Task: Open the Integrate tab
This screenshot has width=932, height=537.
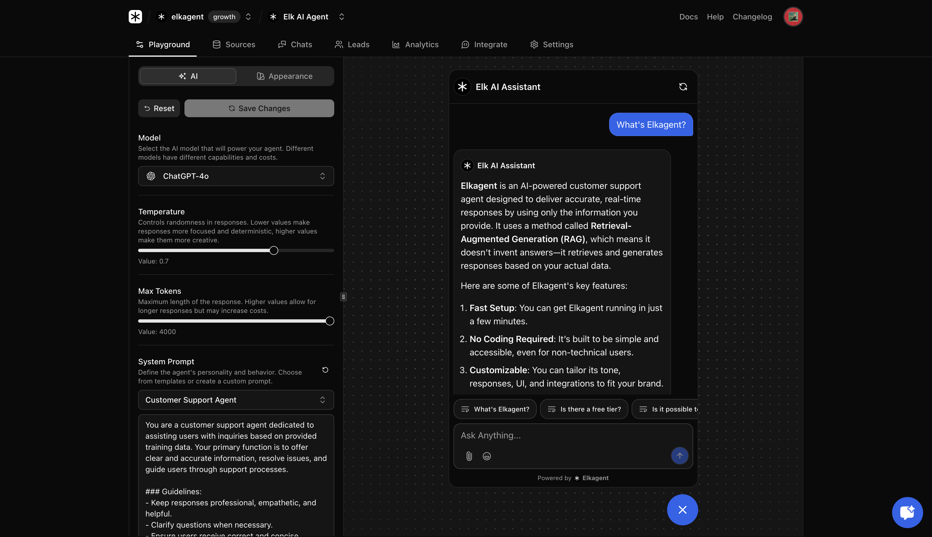Action: coord(484,44)
